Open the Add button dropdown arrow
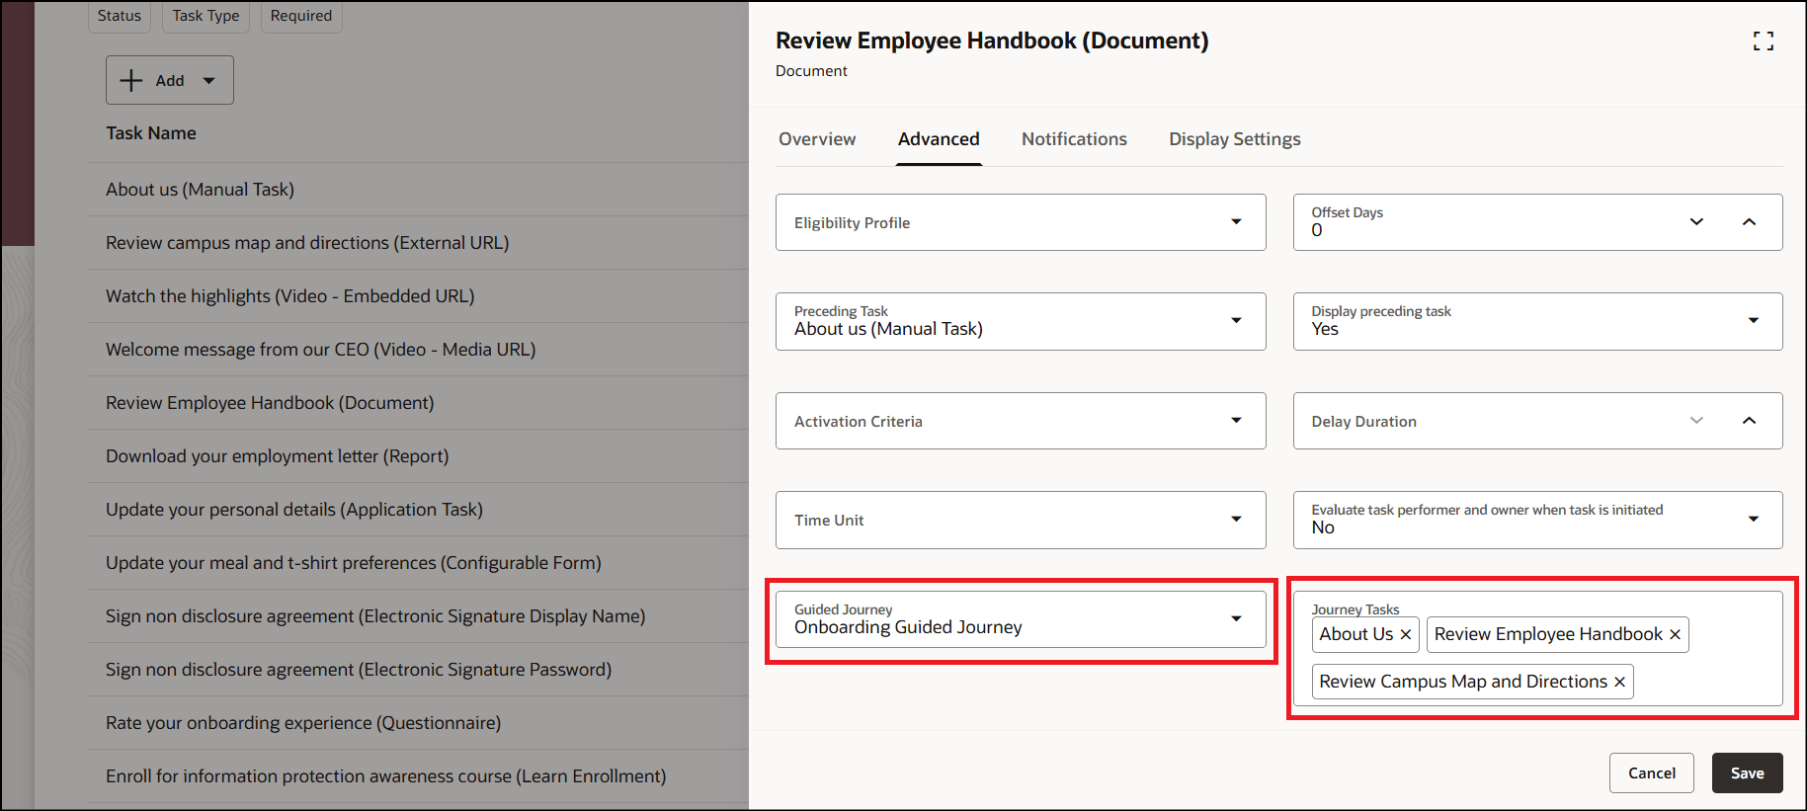Screen dimensions: 1807x811 [208, 81]
